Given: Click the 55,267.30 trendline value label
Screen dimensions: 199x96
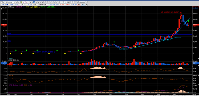Looking at the screenshot, I should pyautogui.click(x=178, y=38).
